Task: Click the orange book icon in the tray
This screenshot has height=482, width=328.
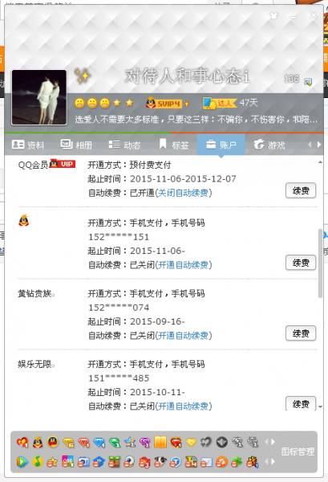Action: pyautogui.click(x=160, y=443)
